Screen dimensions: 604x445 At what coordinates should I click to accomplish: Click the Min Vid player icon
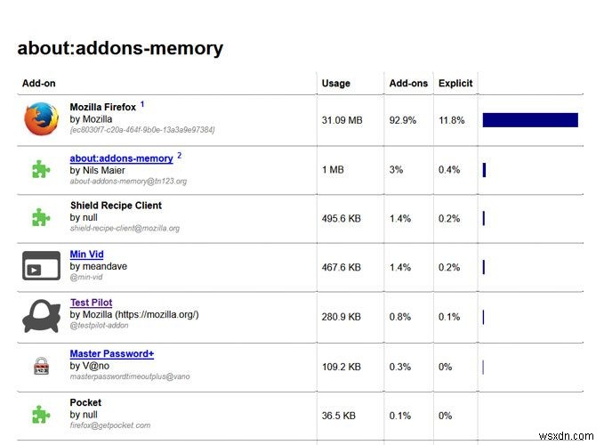[x=40, y=266]
